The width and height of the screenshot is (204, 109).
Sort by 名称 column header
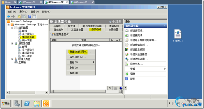pos(65,40)
